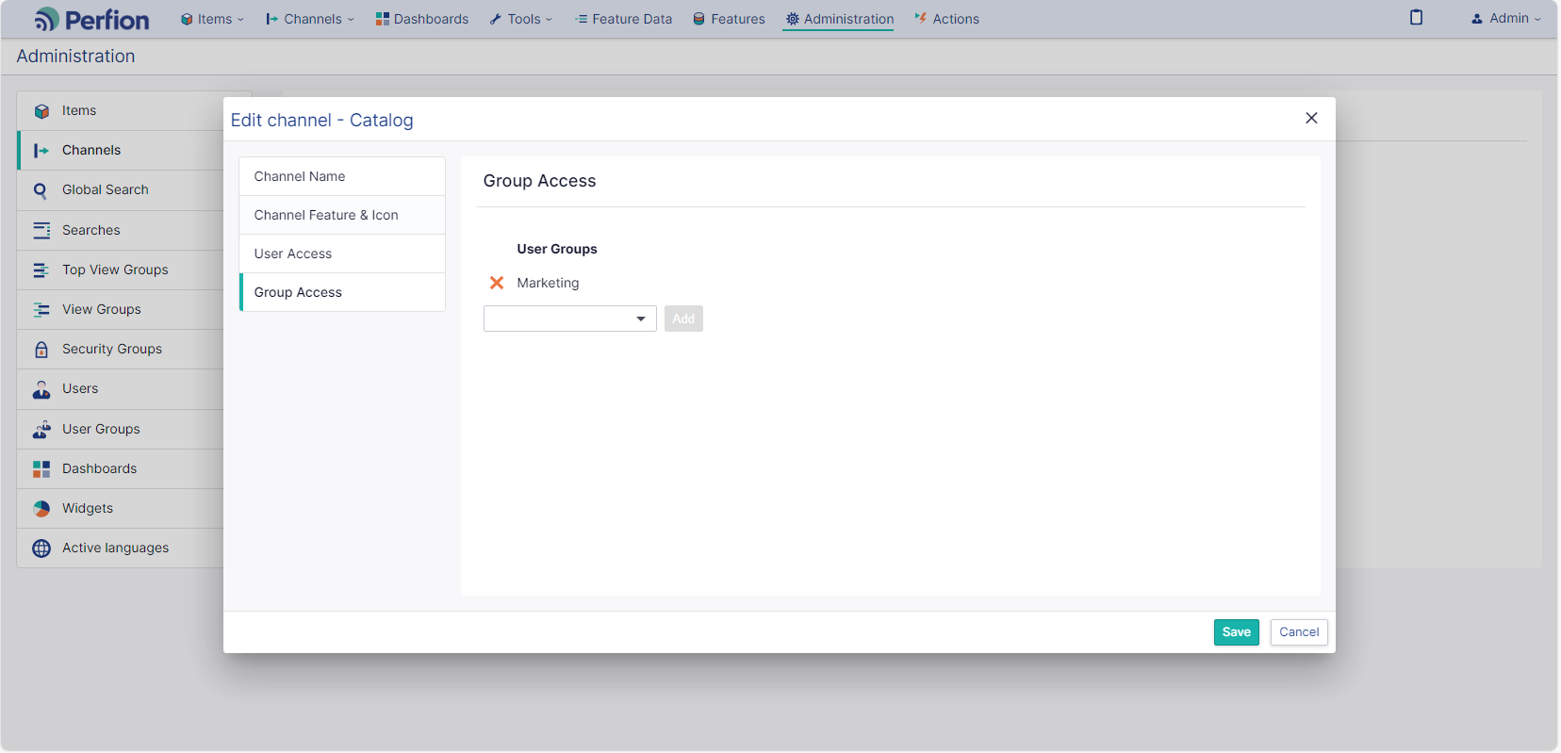Screen dimensions: 1561x753
Task: Close the Edit channel dialog
Action: [x=1311, y=118]
